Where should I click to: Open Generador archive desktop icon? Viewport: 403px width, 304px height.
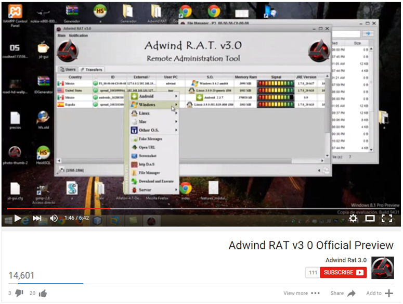(x=72, y=14)
